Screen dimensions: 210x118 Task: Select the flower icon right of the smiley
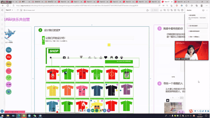(122, 58)
